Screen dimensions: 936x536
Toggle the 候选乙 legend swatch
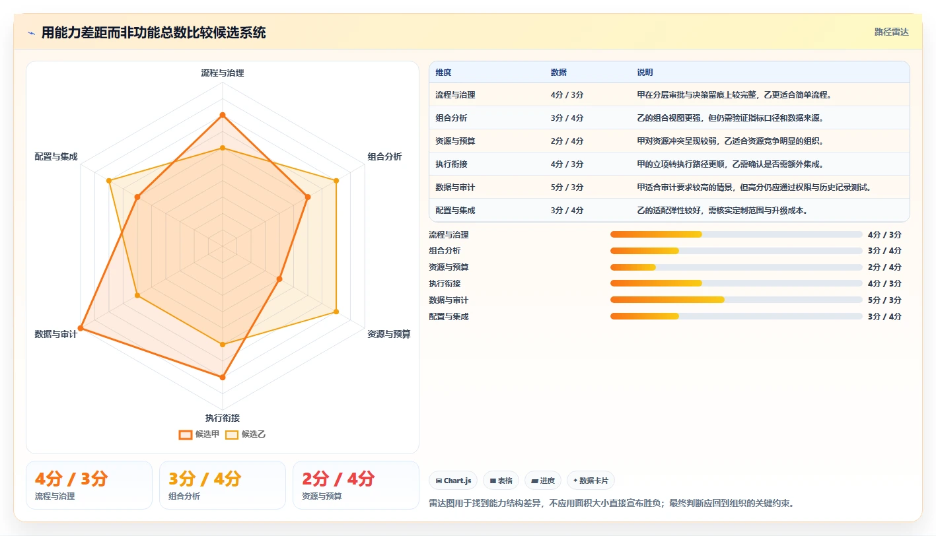pos(232,434)
